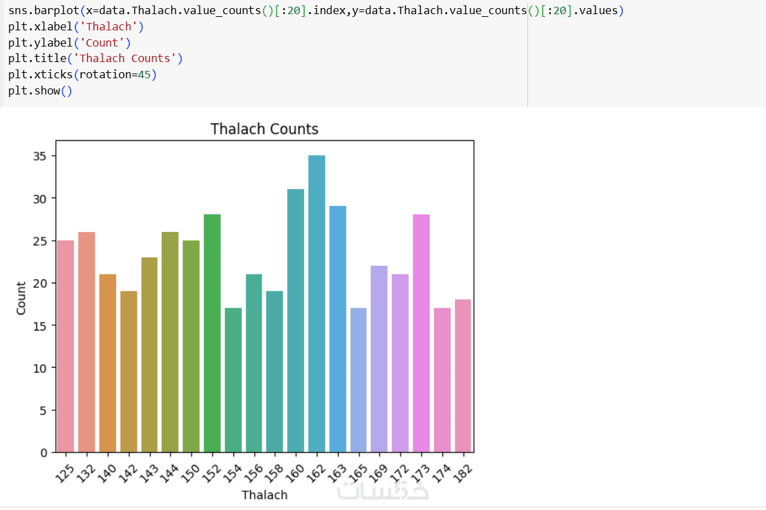The image size is (766, 510).
Task: Click the bright green bar for 152
Action: (212, 333)
